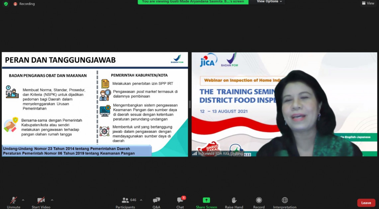Click the Leave meeting button
The height and width of the screenshot is (209, 379).
366,203
